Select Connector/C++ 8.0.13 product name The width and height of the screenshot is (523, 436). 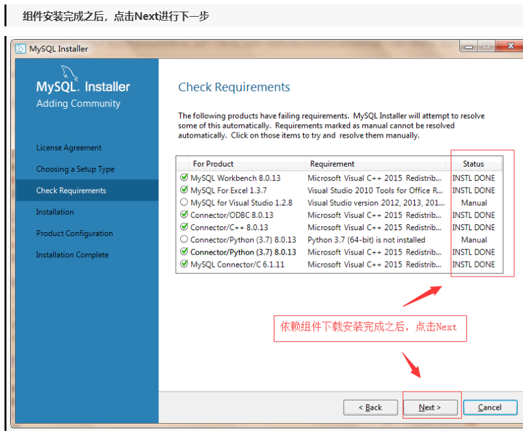click(229, 228)
